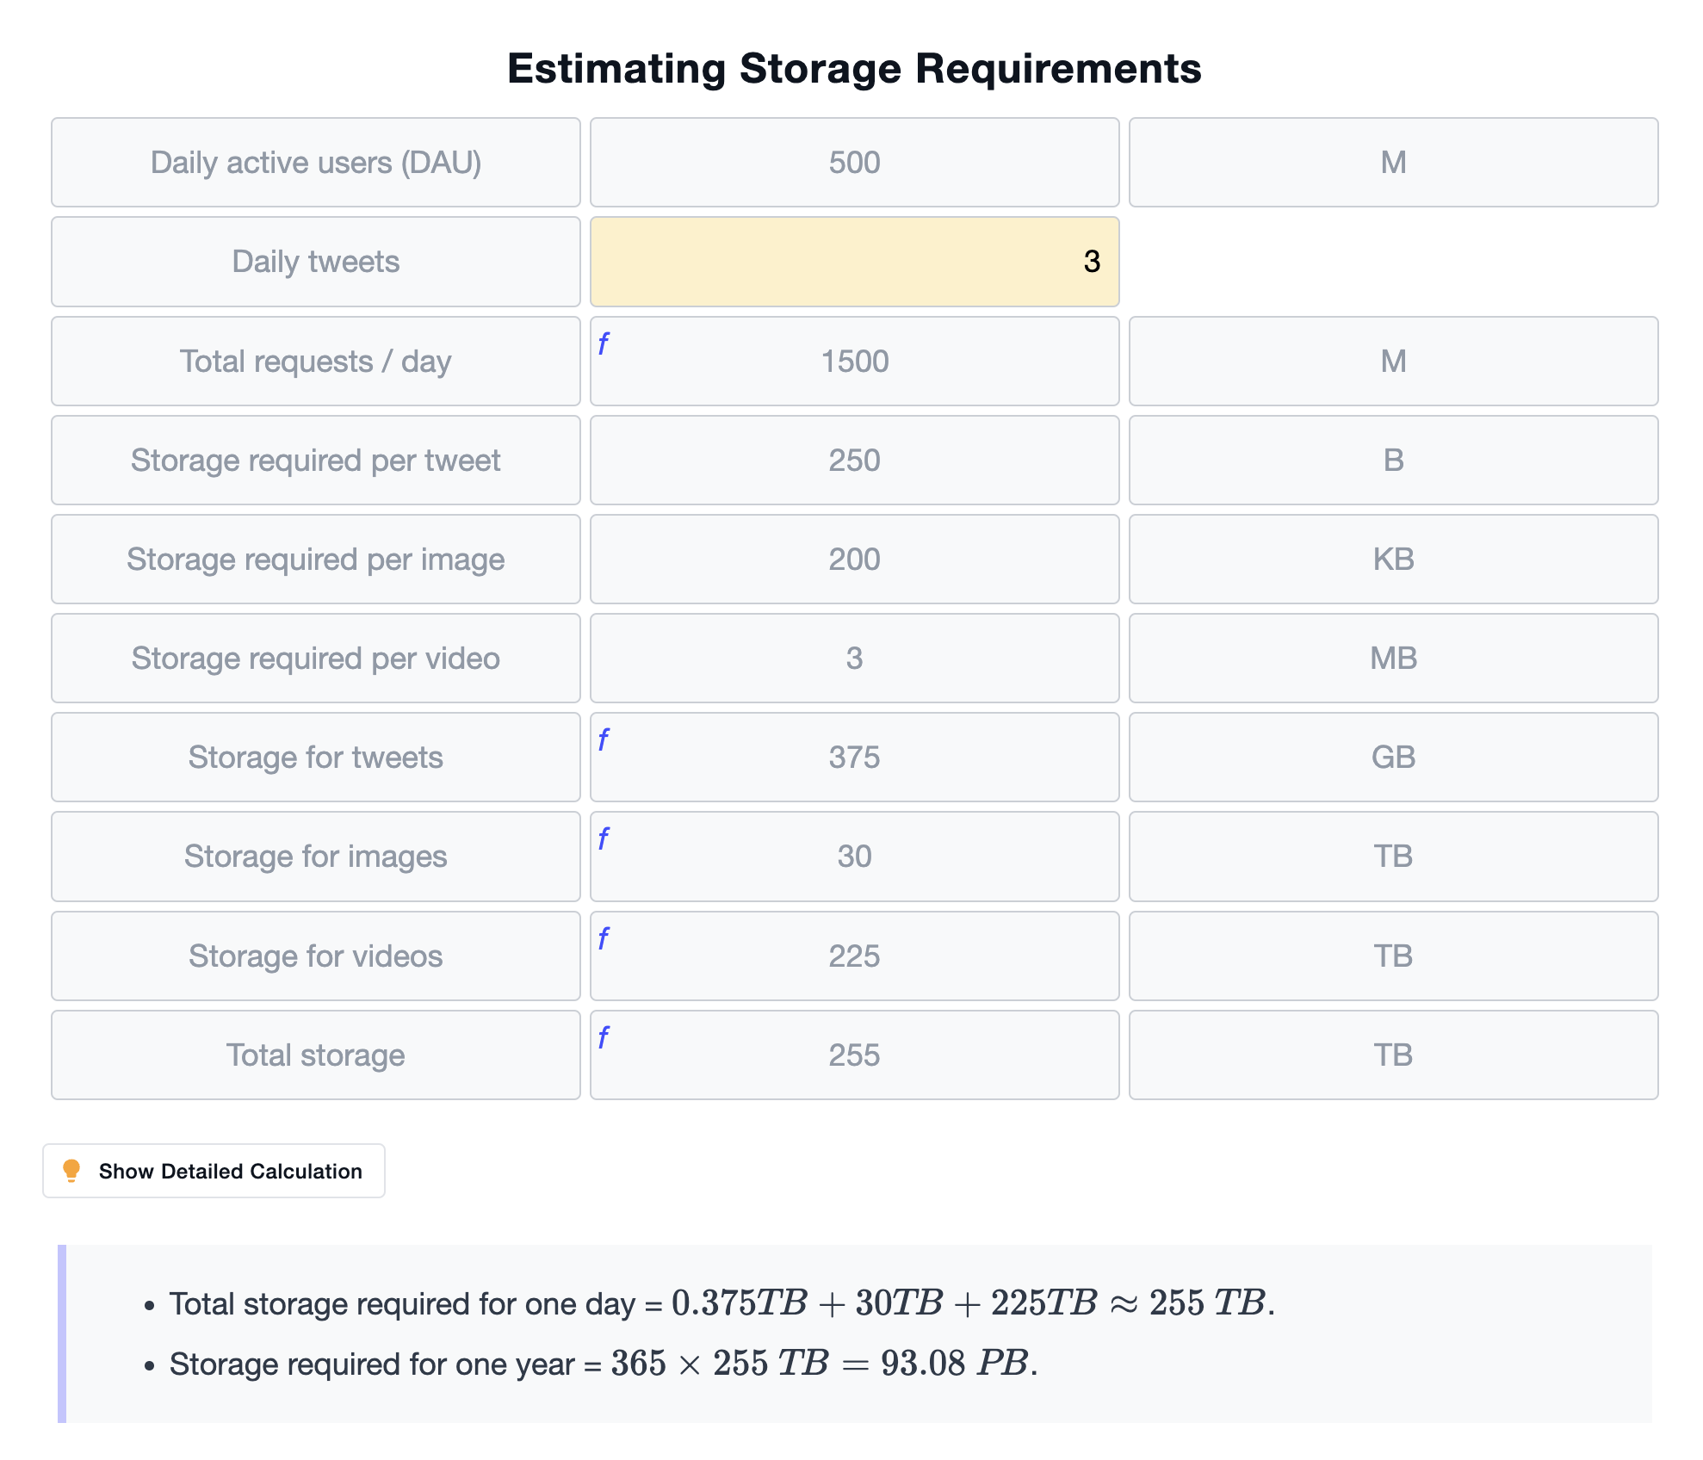This screenshot has width=1703, height=1460.
Task: Click the highlighted Daily tweets input field
Action: tap(854, 263)
